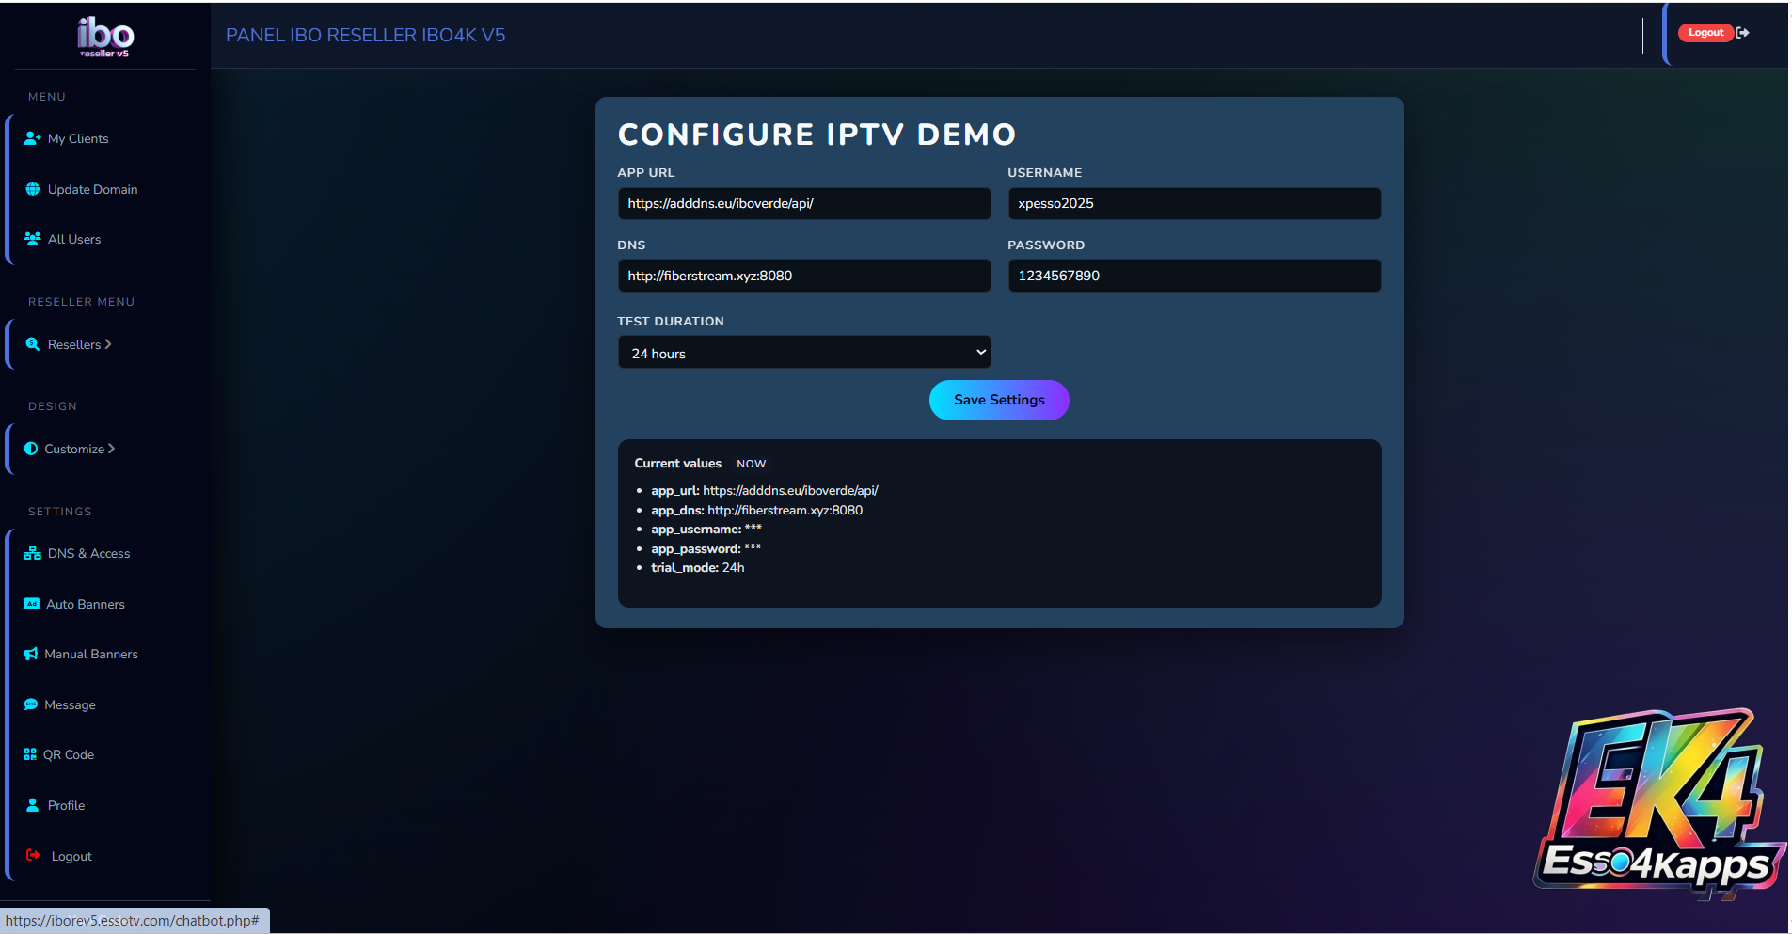Click the Auto Banners ad icon
Image resolution: width=1792 pixels, height=934 pixels.
pos(32,604)
